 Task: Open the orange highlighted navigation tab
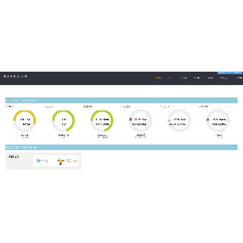click(157, 78)
